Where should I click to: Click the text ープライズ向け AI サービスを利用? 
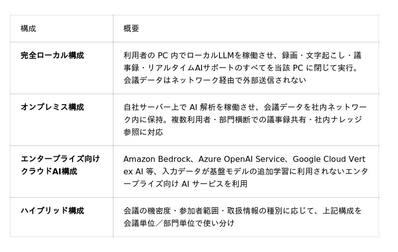coord(185,184)
